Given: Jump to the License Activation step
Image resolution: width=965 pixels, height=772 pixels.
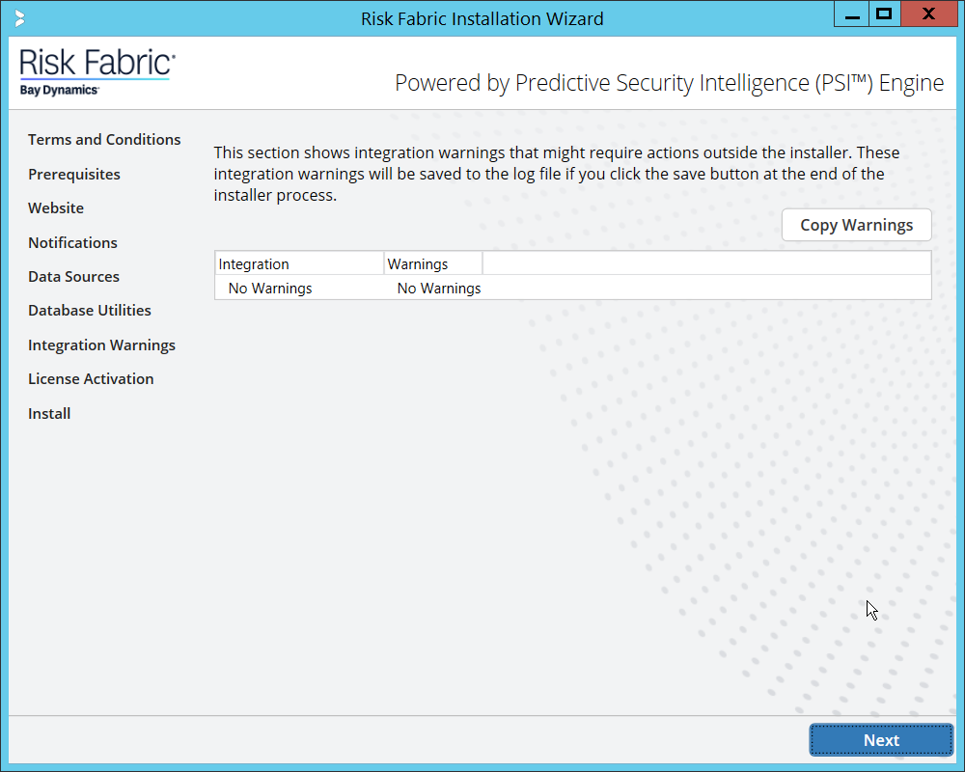Looking at the screenshot, I should tap(91, 379).
